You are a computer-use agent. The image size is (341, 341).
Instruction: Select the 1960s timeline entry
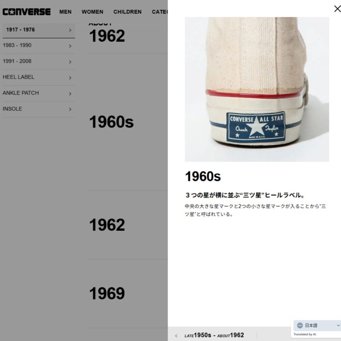pos(112,122)
